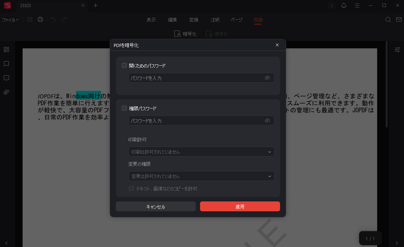Image resolution: width=404 pixels, height=247 pixels.
Task: Enable the 開くためのパスワード checkbox
Action: [x=124, y=66]
